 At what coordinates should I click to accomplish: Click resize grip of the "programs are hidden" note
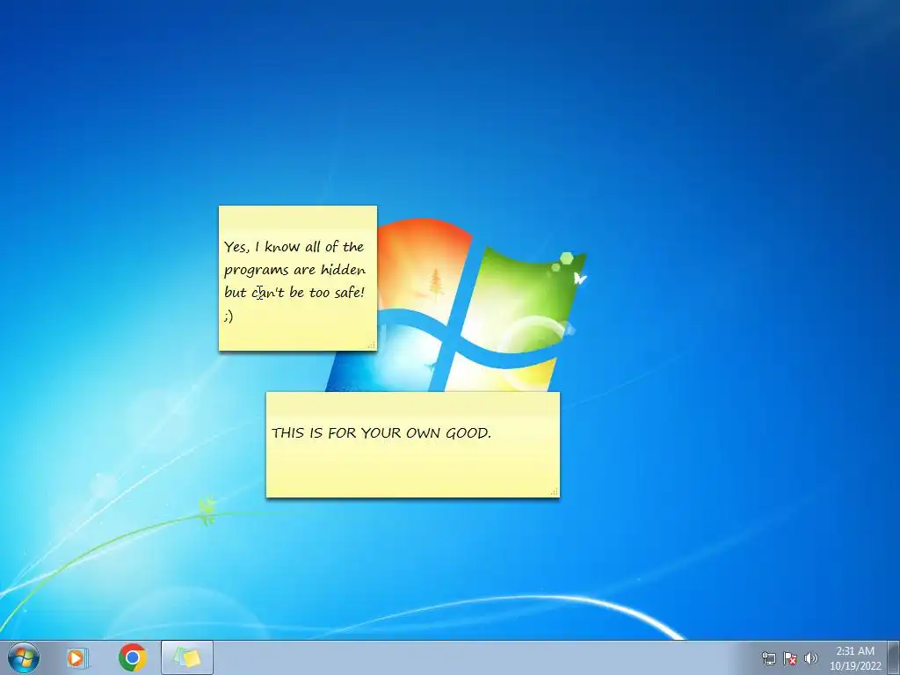tap(372, 345)
